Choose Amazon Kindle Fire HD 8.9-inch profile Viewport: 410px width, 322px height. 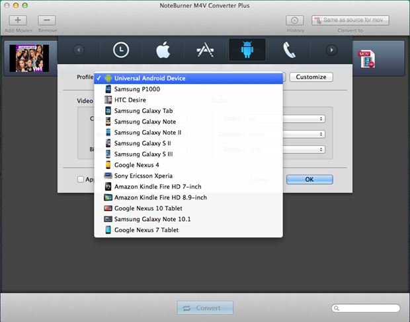click(x=188, y=197)
